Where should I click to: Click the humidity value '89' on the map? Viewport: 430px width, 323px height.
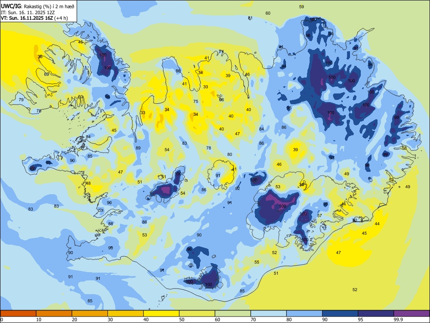138,148
